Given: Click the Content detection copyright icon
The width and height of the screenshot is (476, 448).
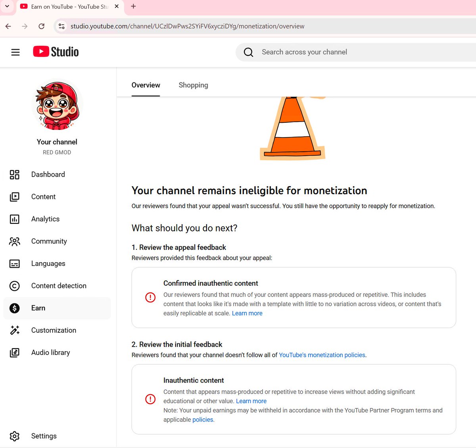Looking at the screenshot, I should 15,286.
